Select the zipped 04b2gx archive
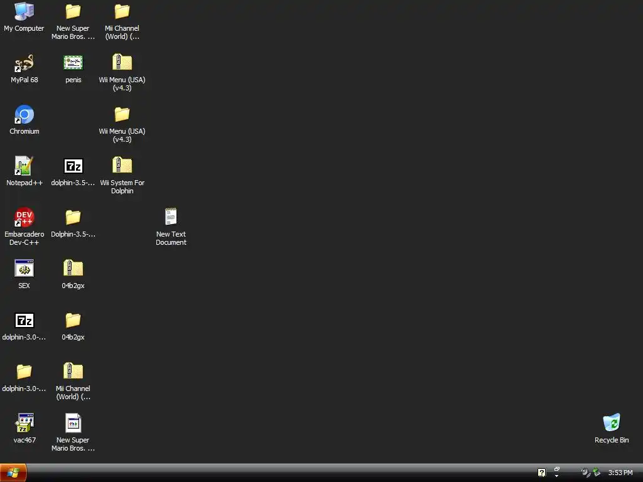 (73, 269)
